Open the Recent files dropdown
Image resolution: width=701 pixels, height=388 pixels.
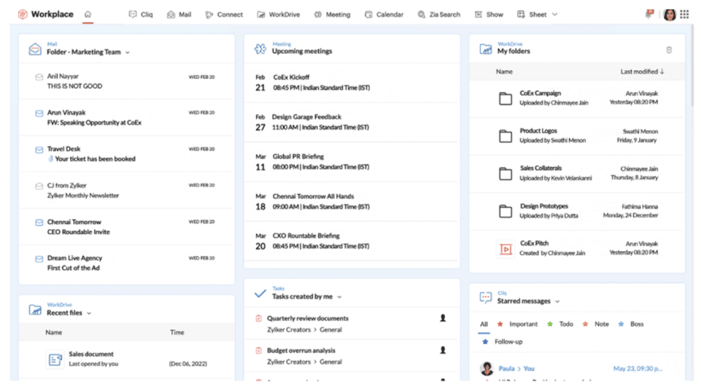pos(89,313)
